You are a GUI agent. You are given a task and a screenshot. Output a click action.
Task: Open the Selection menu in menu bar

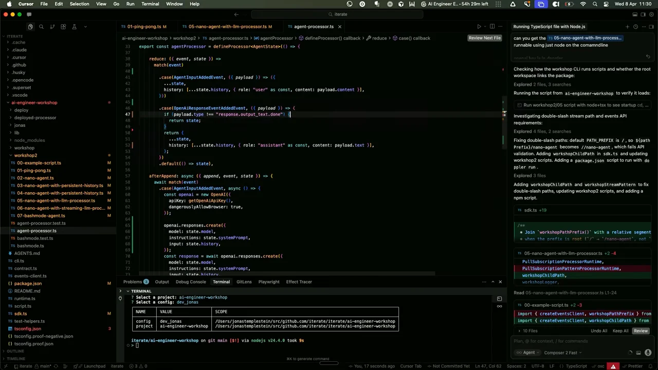[79, 4]
